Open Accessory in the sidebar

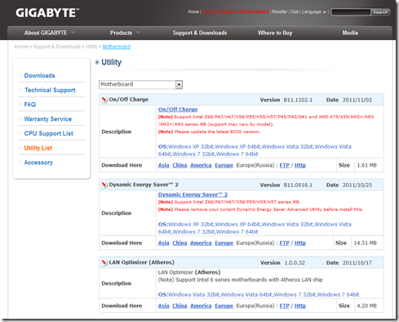pyautogui.click(x=38, y=163)
